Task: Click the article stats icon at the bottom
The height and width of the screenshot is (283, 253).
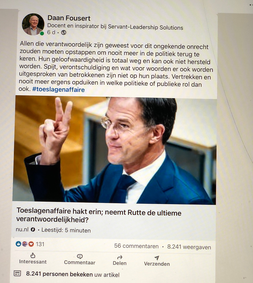Action: pyautogui.click(x=17, y=273)
